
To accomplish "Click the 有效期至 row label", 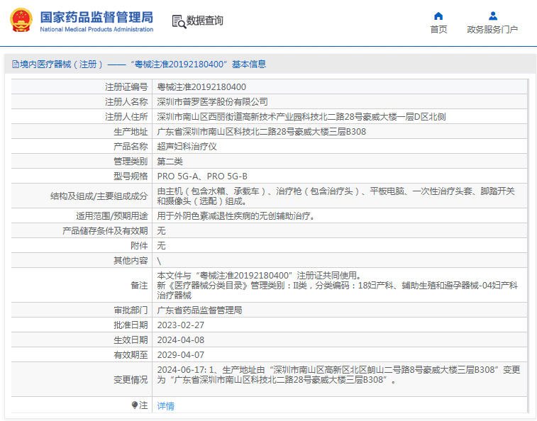I will (131, 355).
